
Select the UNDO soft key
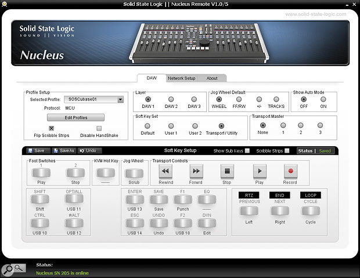159,223
